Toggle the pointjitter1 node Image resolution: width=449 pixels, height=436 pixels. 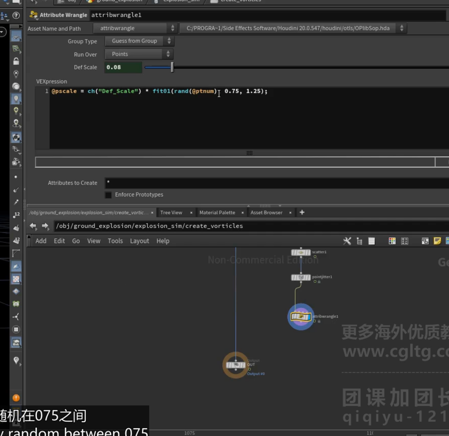[301, 277]
